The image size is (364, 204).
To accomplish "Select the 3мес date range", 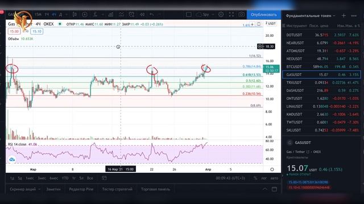I will click(x=42, y=178).
